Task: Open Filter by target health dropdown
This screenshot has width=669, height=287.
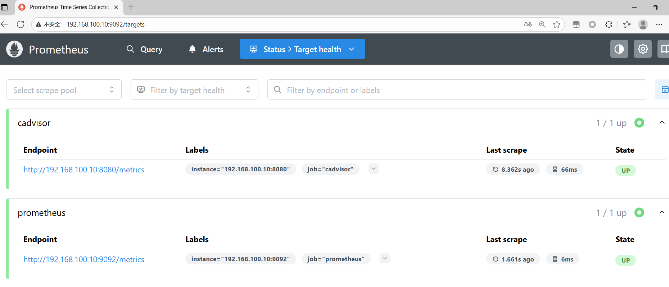Action: 194,89
